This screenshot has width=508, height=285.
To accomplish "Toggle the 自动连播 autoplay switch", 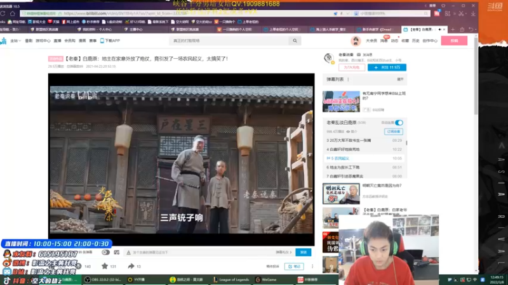I will (x=399, y=123).
